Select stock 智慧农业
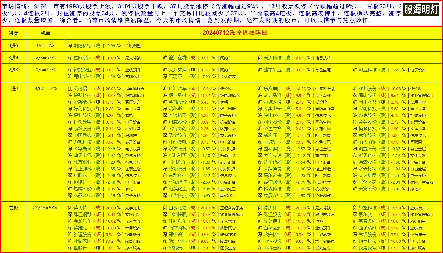The image size is (443, 253). point(82,70)
